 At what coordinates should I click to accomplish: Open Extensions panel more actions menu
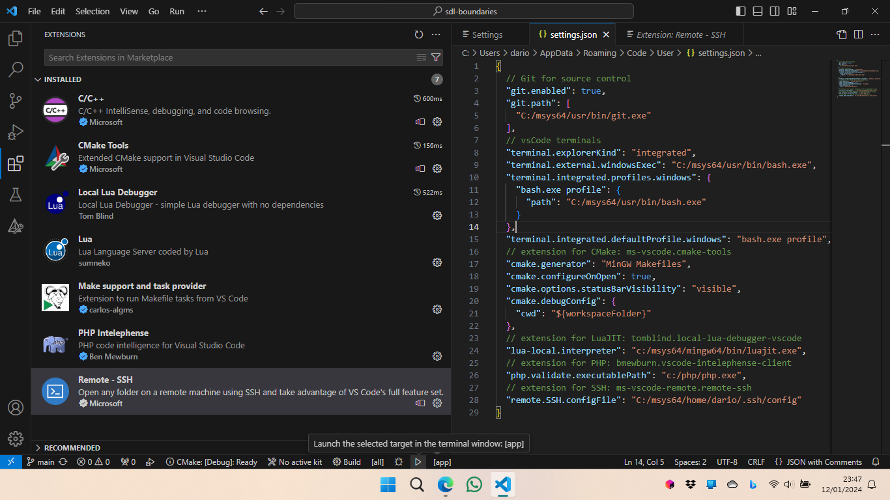436,35
